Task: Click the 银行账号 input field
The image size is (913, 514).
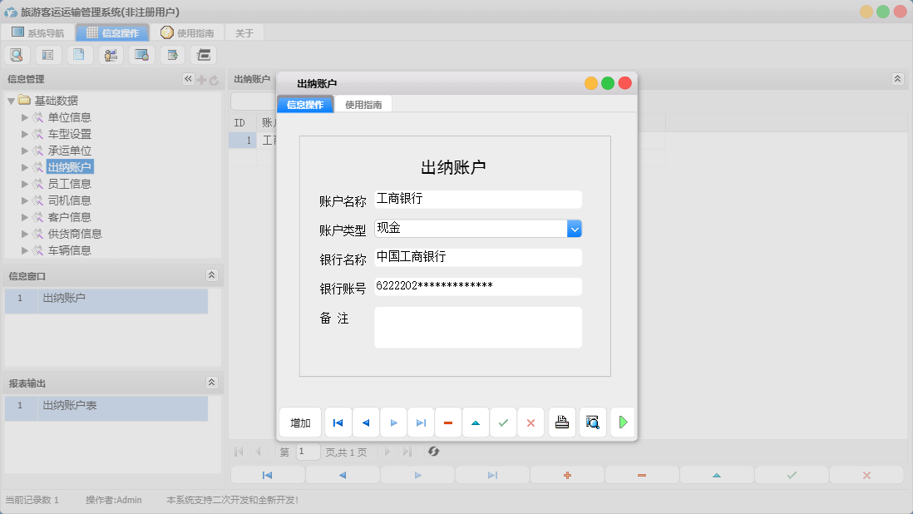Action: 478,286
